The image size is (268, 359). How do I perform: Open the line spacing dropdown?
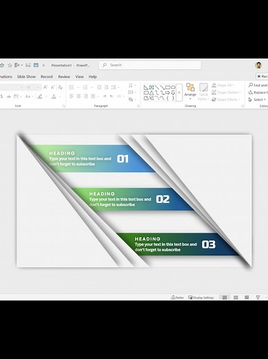coord(115,87)
